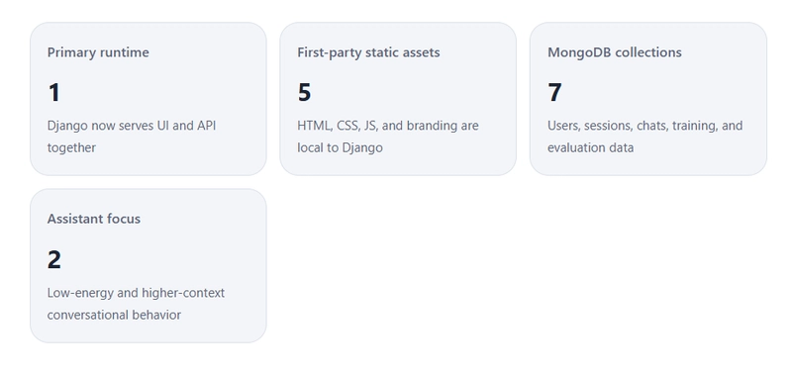Click the MongoDB collections heading
This screenshot has width=792, height=371.
pyautogui.click(x=614, y=52)
